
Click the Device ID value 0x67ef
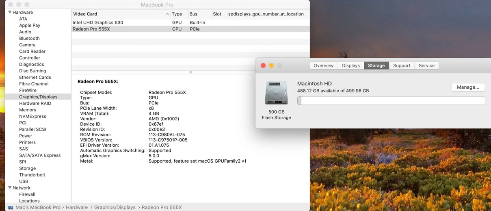156,124
